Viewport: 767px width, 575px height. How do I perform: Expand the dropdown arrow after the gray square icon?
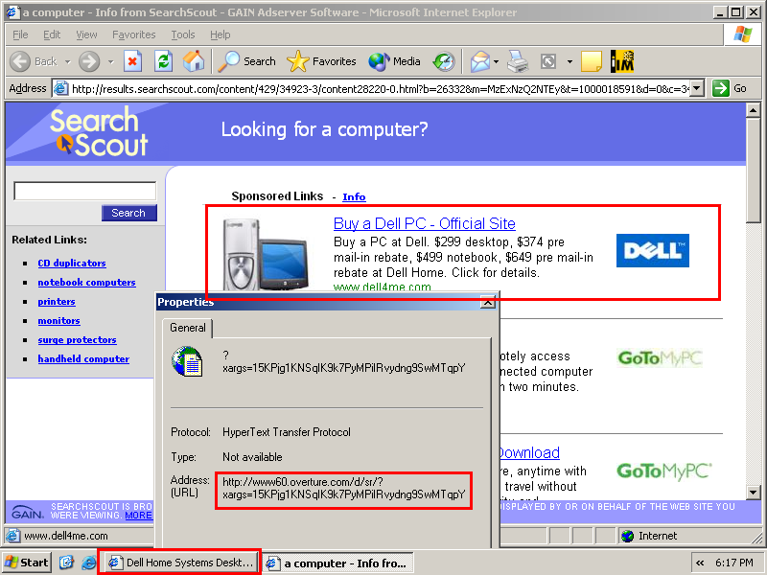pyautogui.click(x=569, y=62)
